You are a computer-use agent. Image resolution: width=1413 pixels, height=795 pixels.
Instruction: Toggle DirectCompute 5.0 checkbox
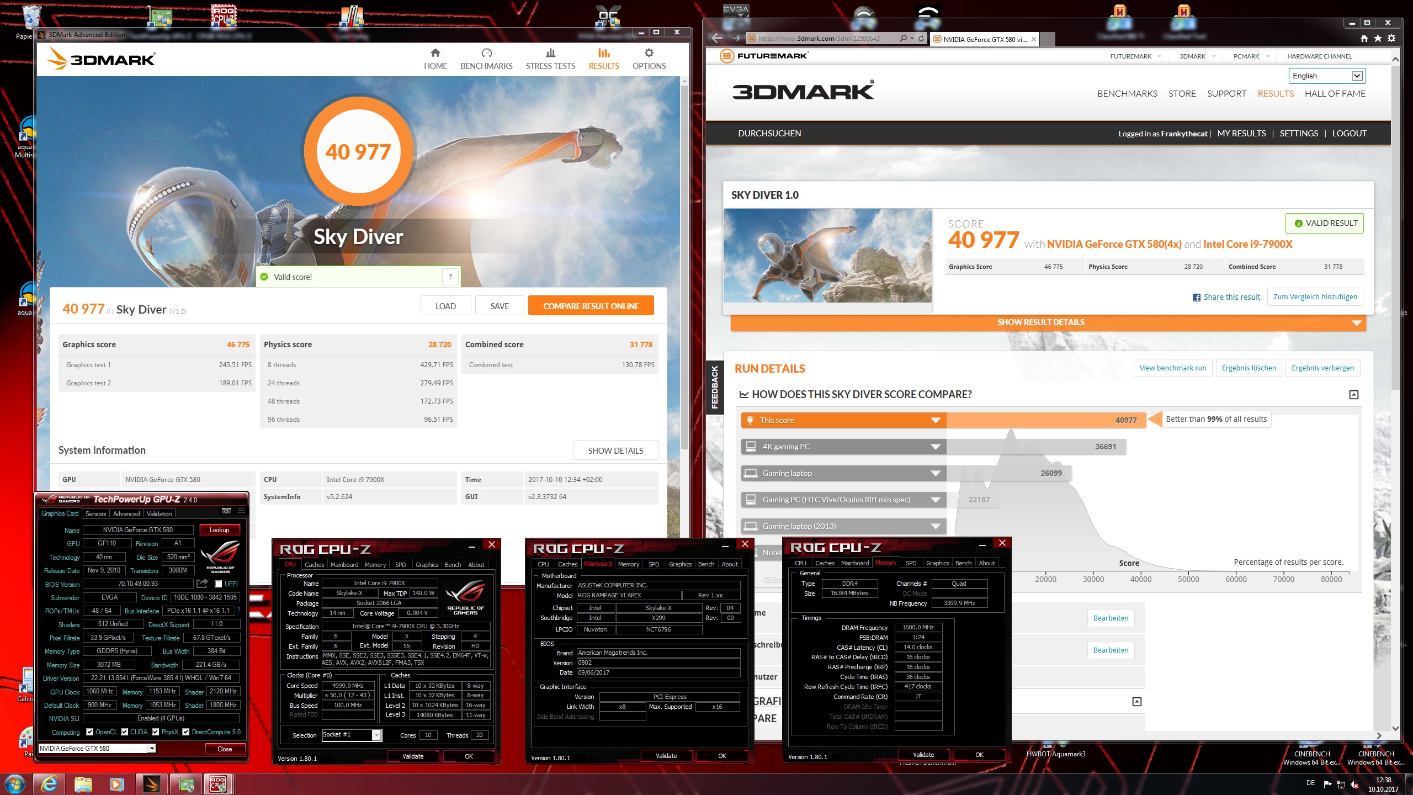(186, 732)
